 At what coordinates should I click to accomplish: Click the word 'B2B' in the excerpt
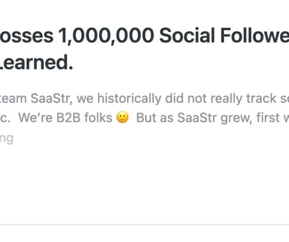(x=68, y=117)
